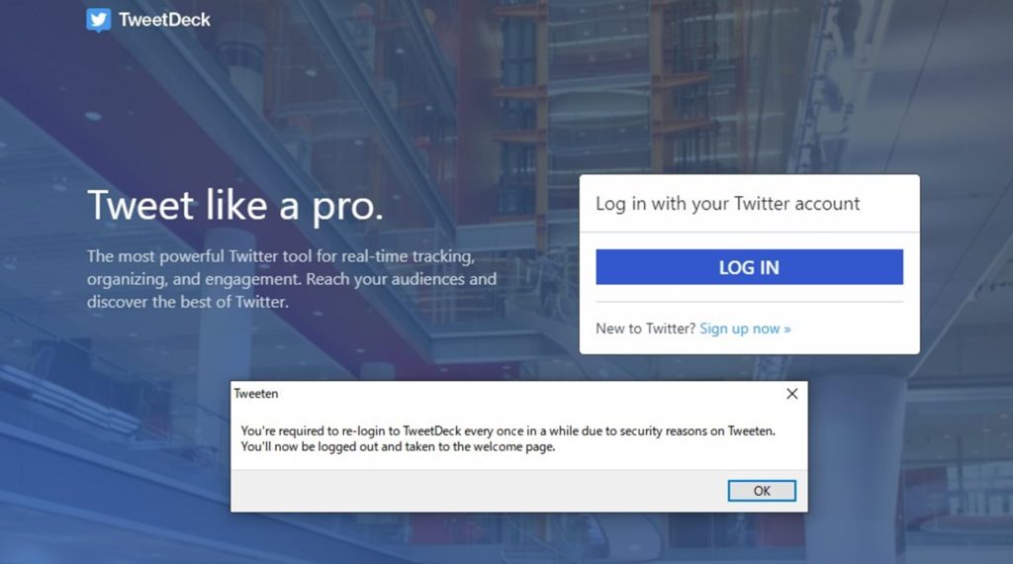
Task: Click the "Log in with your Twitter account" heading
Action: click(x=727, y=204)
